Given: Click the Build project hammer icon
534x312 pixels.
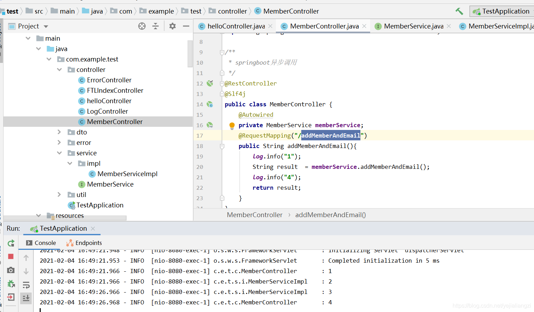Looking at the screenshot, I should tap(459, 11).
